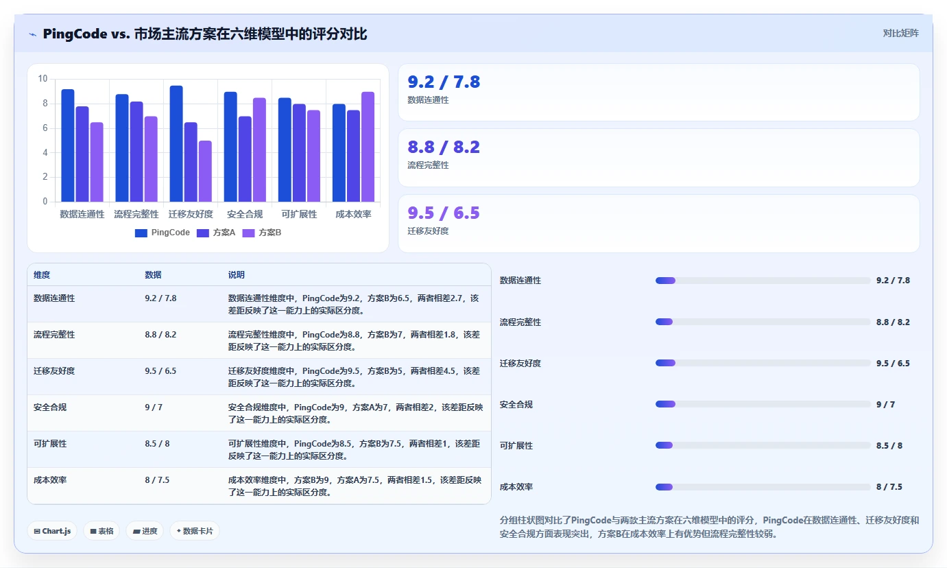Click the 迁移友好度 progress bar

(x=763, y=363)
